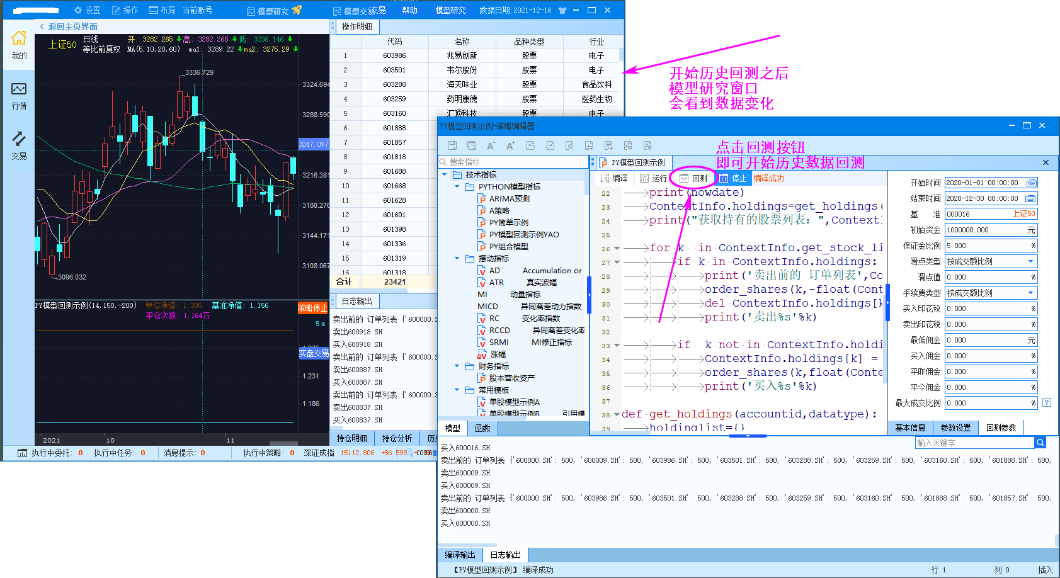Click the skin shirt icon in main title bar
The width and height of the screenshot is (1060, 578).
(562, 10)
